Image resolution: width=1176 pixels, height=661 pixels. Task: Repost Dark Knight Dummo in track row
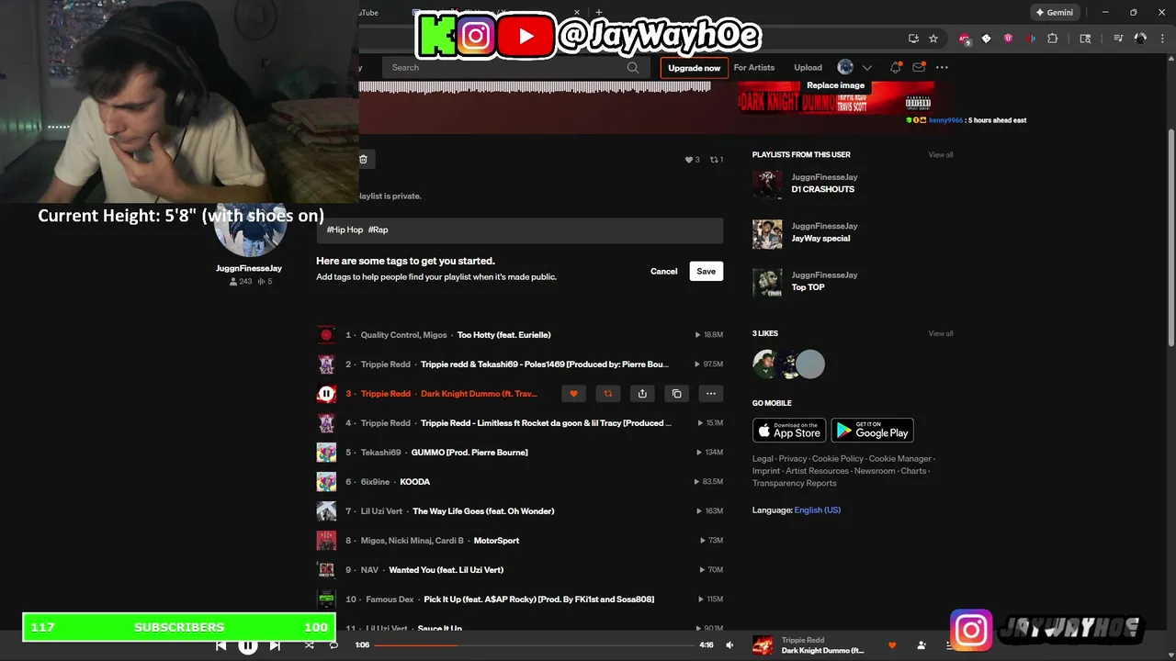click(607, 394)
